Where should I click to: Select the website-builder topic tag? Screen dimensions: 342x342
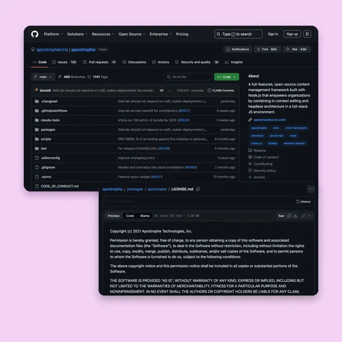294,143
